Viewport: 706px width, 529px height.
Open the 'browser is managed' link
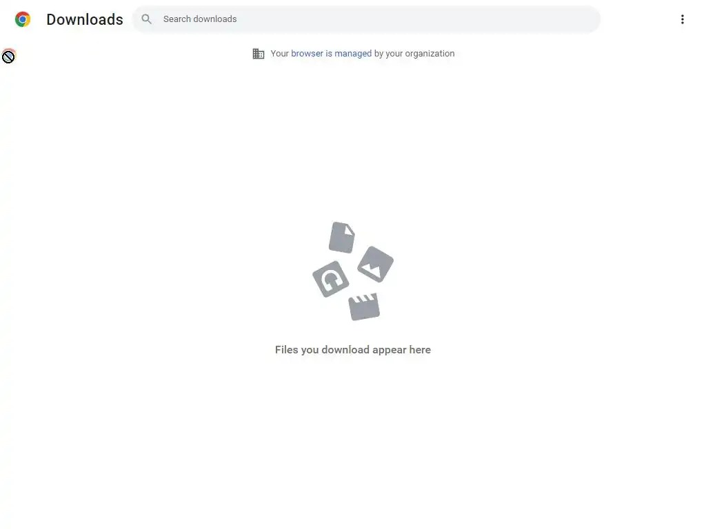click(x=332, y=54)
